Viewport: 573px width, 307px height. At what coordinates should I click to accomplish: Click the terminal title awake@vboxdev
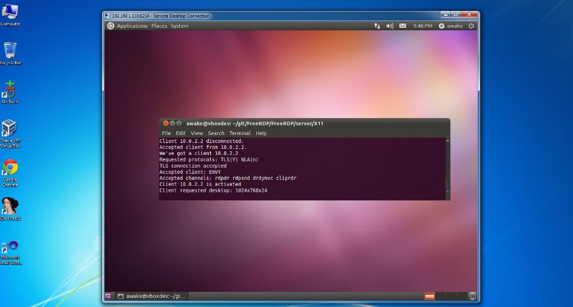[x=255, y=124]
